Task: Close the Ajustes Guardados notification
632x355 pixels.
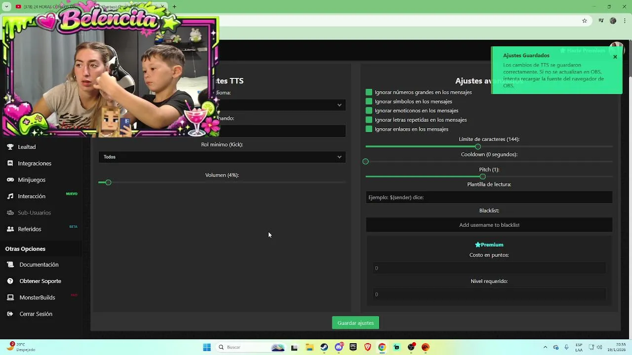Action: [615, 57]
